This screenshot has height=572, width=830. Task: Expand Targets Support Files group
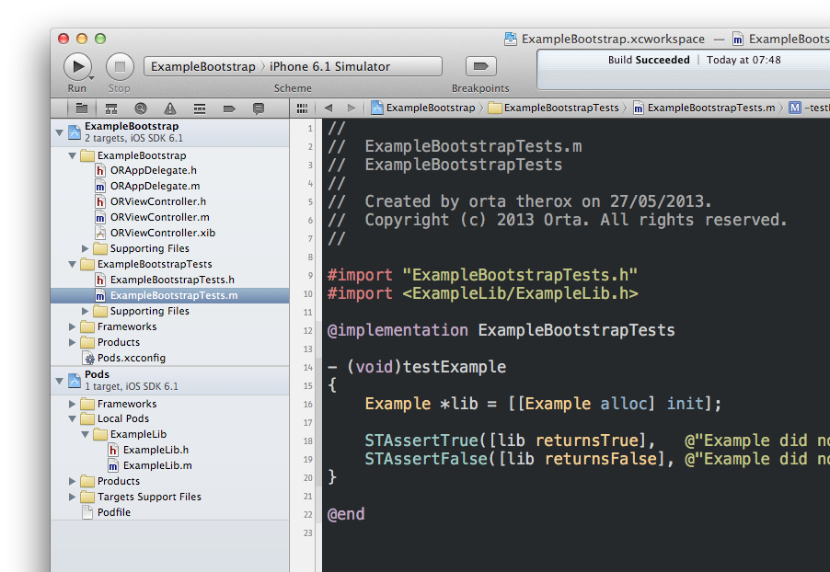[x=72, y=497]
